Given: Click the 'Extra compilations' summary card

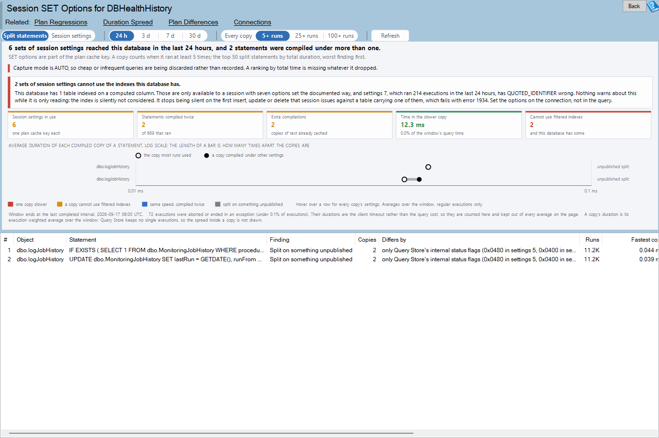Looking at the screenshot, I should click(329, 125).
